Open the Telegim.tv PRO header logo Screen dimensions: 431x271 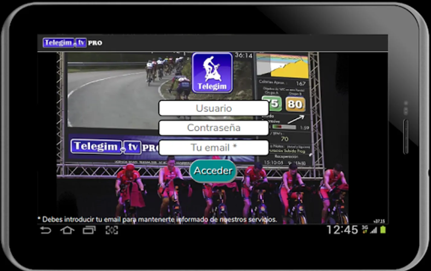pos(73,43)
